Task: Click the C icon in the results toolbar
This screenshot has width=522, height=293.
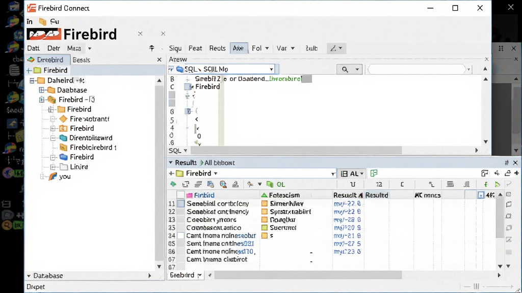Action: point(402,184)
